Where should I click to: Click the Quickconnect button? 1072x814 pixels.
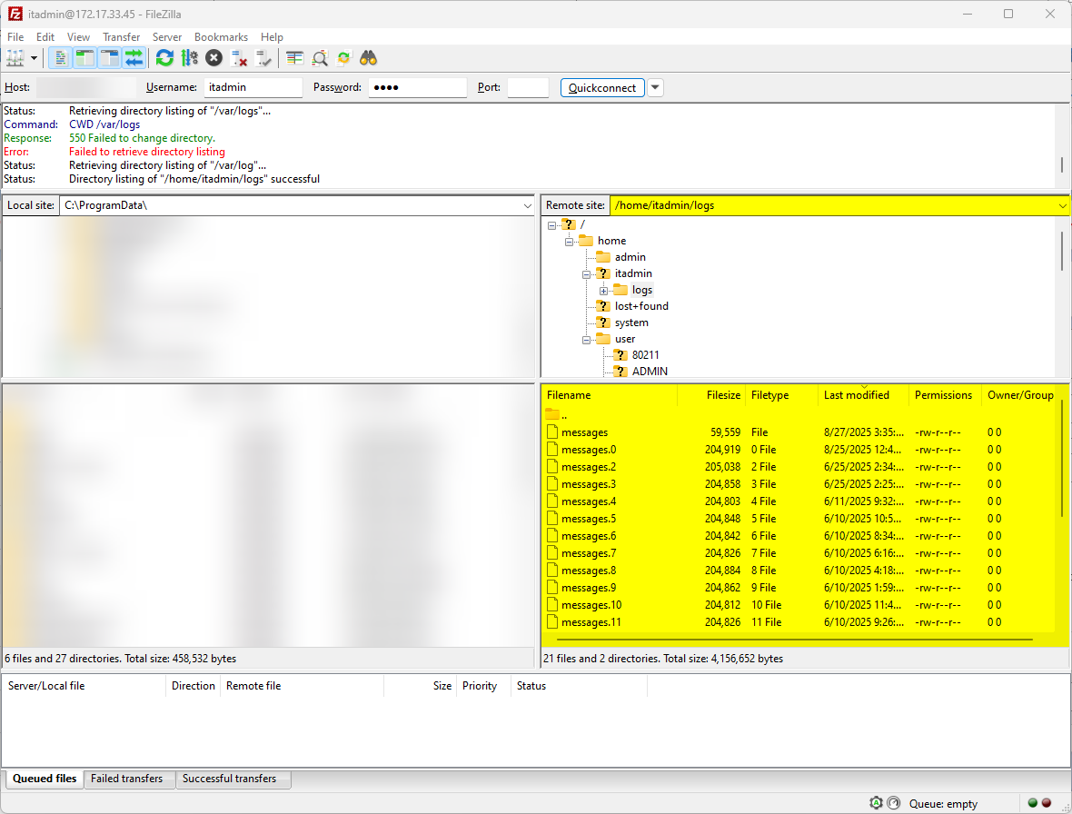pos(602,88)
